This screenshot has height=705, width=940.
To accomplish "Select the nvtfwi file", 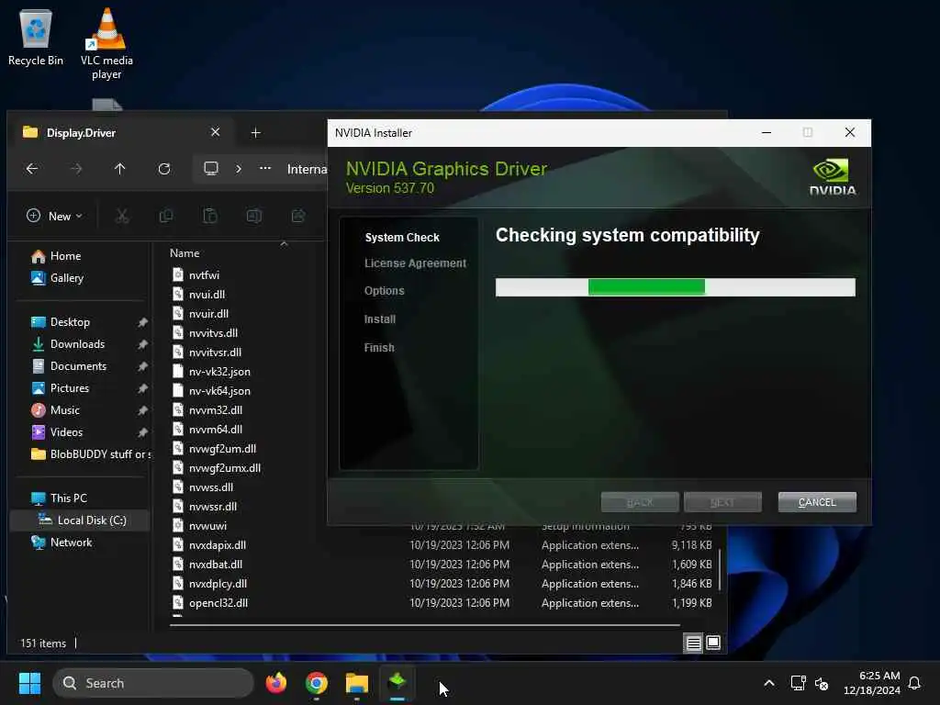I will [x=204, y=275].
